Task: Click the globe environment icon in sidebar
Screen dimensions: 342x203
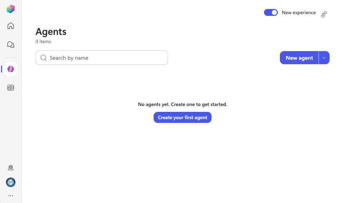Action: click(10, 168)
